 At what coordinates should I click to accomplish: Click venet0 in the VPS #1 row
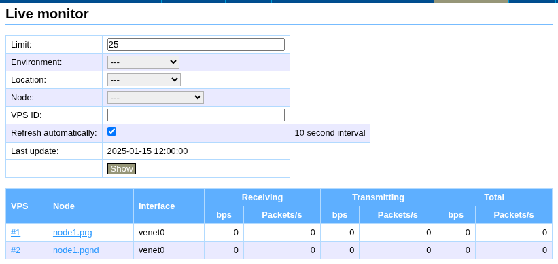(x=152, y=233)
